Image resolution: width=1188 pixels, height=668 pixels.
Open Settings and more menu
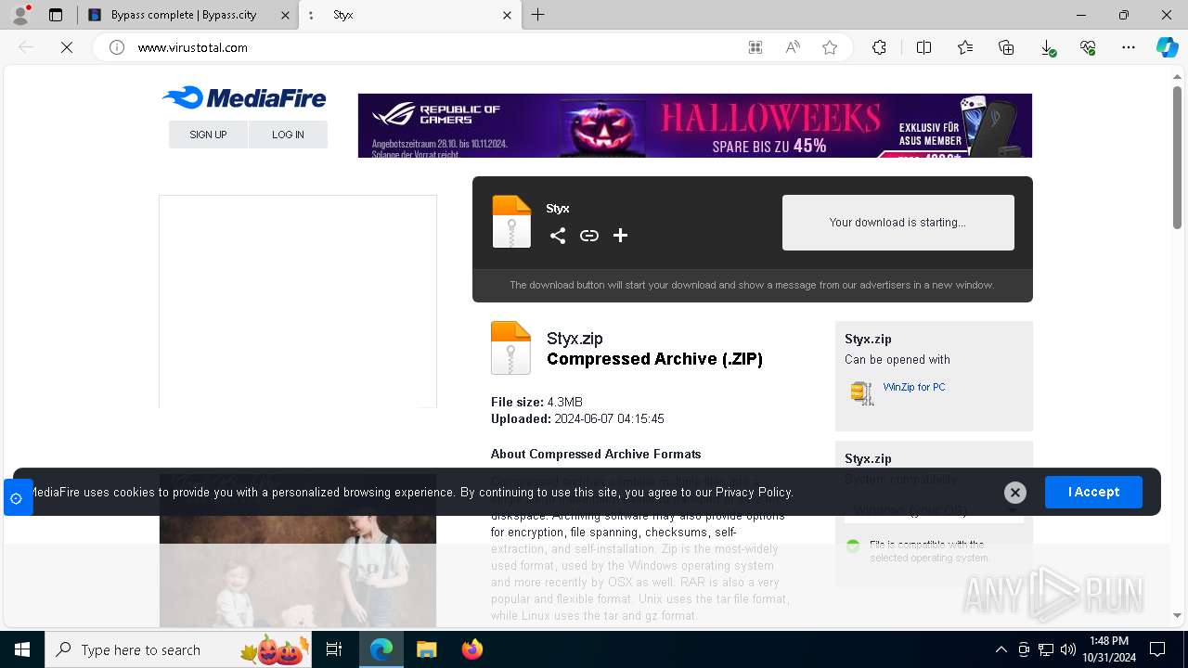1129,47
